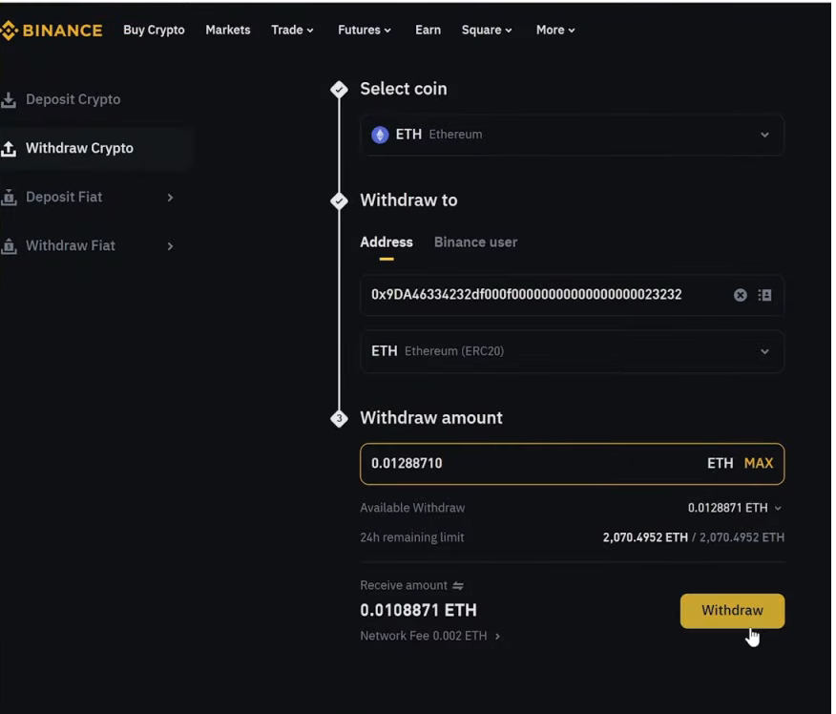Image resolution: width=836 pixels, height=714 pixels.
Task: Click the Withdraw Crypto upload icon
Action: tap(9, 149)
